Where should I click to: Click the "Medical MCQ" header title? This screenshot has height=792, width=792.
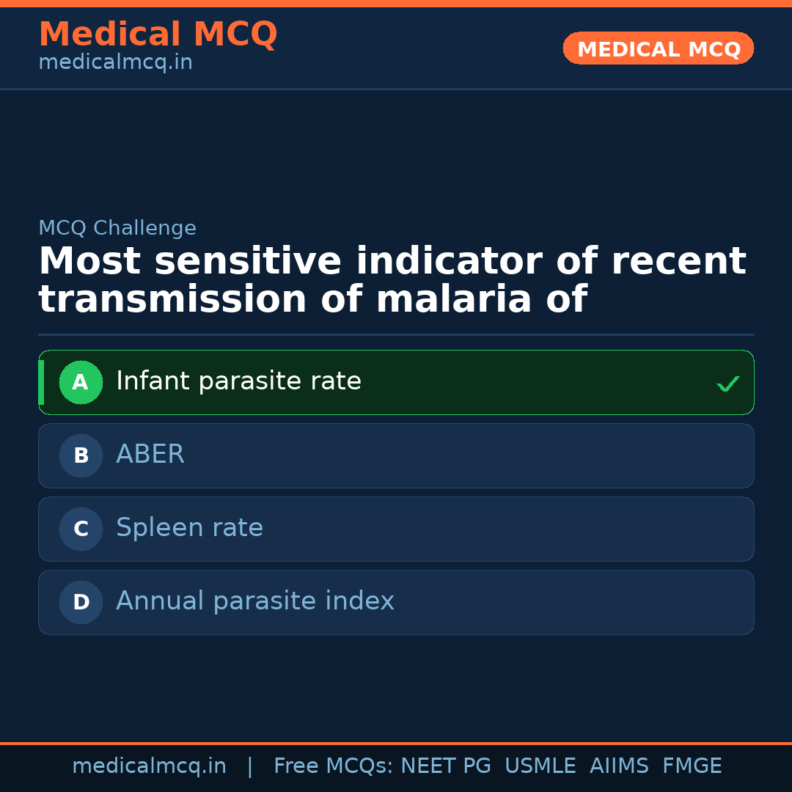click(x=158, y=34)
